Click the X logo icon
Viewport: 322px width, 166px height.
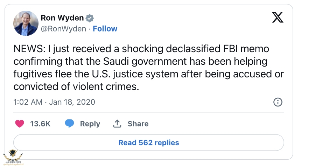[x=278, y=18]
